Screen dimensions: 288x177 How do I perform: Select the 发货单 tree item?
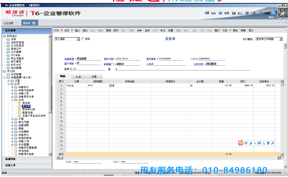[x=26, y=103]
